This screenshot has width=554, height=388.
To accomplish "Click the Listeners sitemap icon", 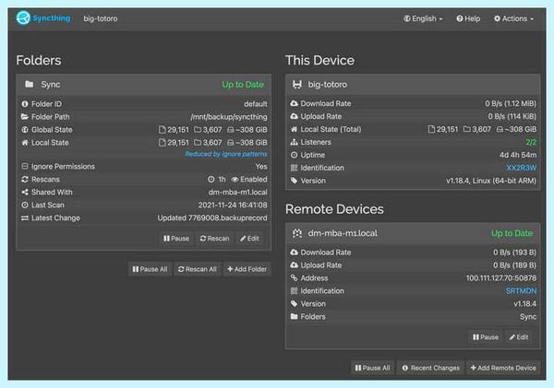I will tap(294, 142).
